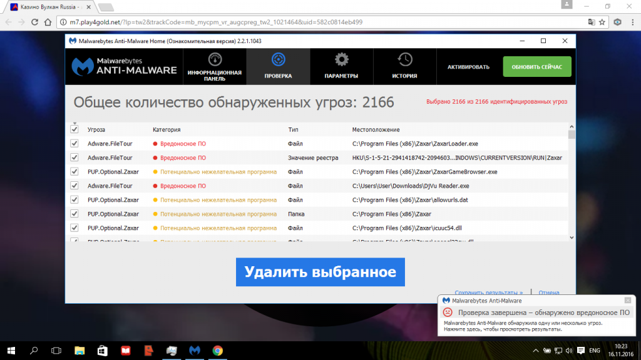Open File Explorer from the taskbar
The width and height of the screenshot is (641, 360).
point(79,351)
